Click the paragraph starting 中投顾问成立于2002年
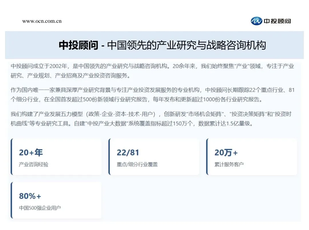The width and height of the screenshot is (309, 230). coord(152,71)
